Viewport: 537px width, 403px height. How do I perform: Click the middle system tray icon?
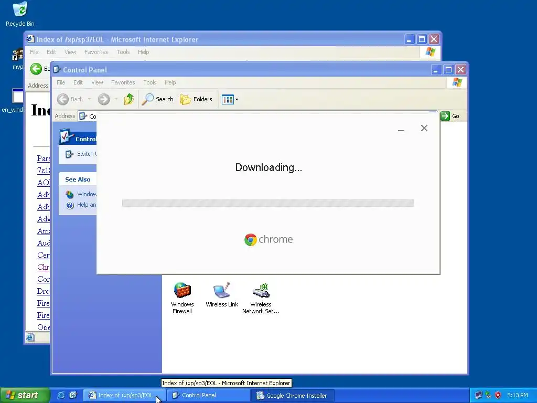tap(488, 396)
